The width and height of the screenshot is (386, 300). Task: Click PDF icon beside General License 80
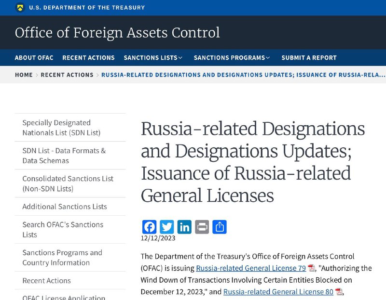click(339, 292)
